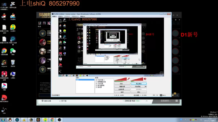Adjust the microphone volume bar in OBS
Image resolution: width=218 pixels, height=122 pixels.
click(120, 79)
